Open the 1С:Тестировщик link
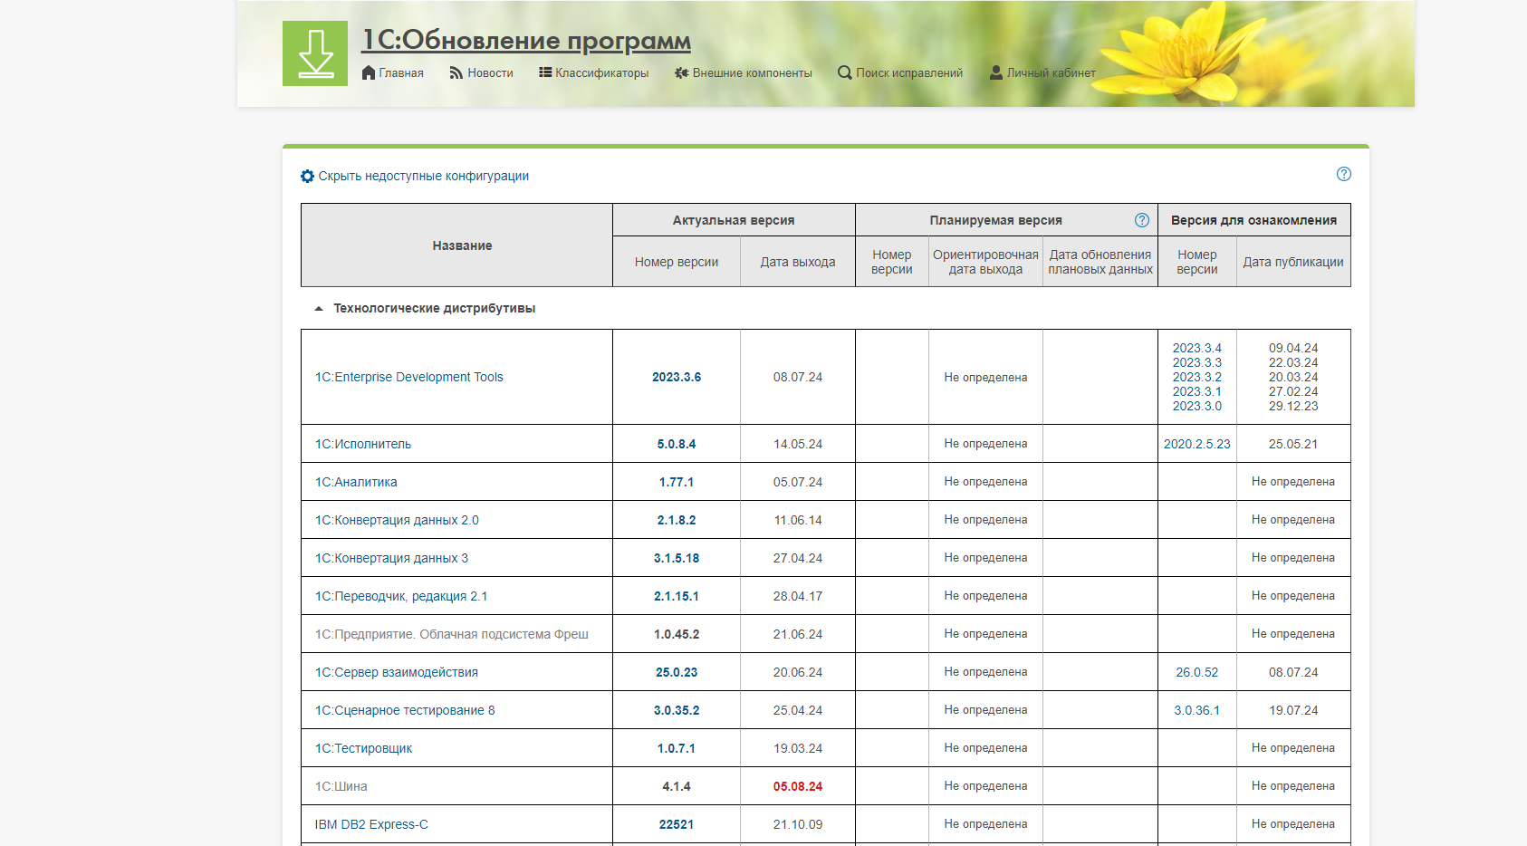This screenshot has height=846, width=1527. (364, 748)
